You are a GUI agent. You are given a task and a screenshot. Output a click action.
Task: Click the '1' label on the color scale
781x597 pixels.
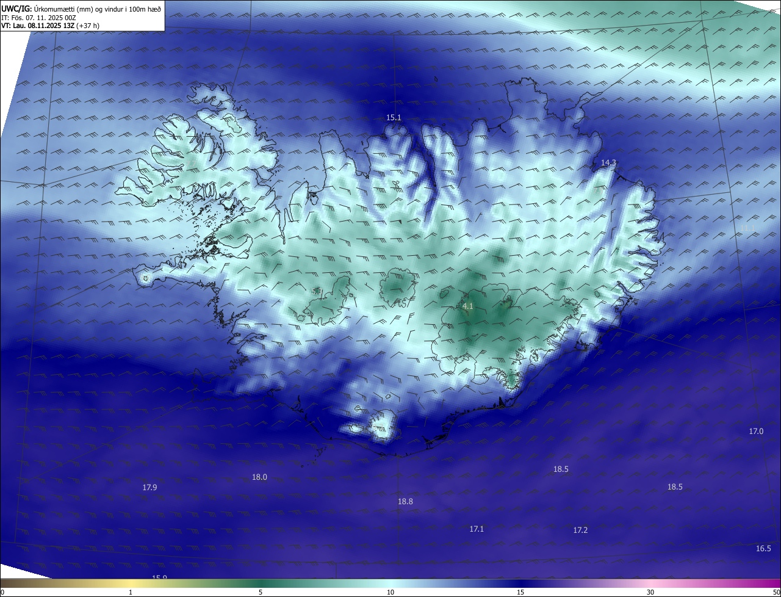tap(131, 592)
